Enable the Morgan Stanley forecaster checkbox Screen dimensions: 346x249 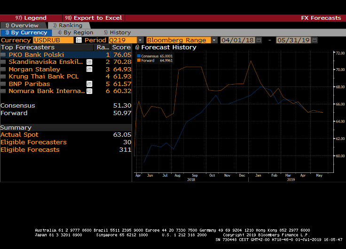tap(4, 70)
